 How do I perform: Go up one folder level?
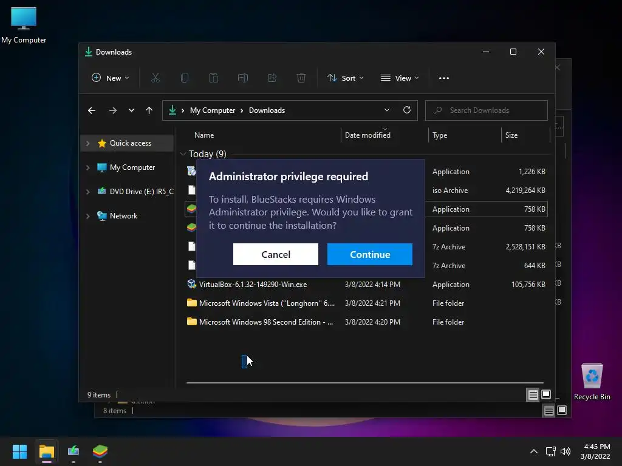pyautogui.click(x=149, y=110)
